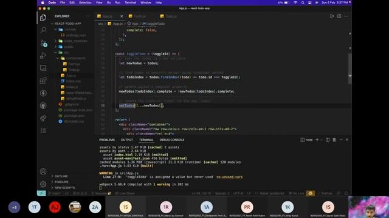The width and height of the screenshot is (389, 218).
Task: Maximize the terminal panel size
Action: click(x=341, y=140)
